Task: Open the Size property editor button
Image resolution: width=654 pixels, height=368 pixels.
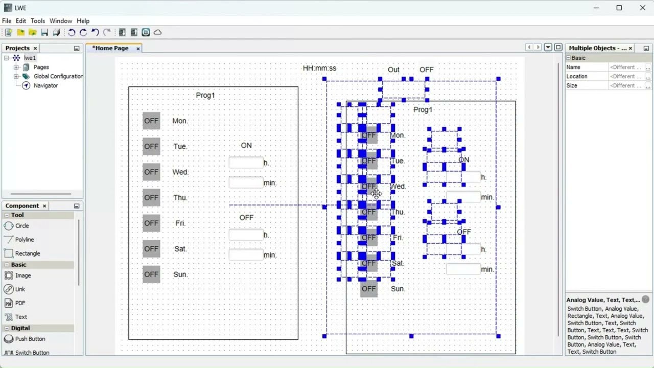Action: [x=648, y=85]
